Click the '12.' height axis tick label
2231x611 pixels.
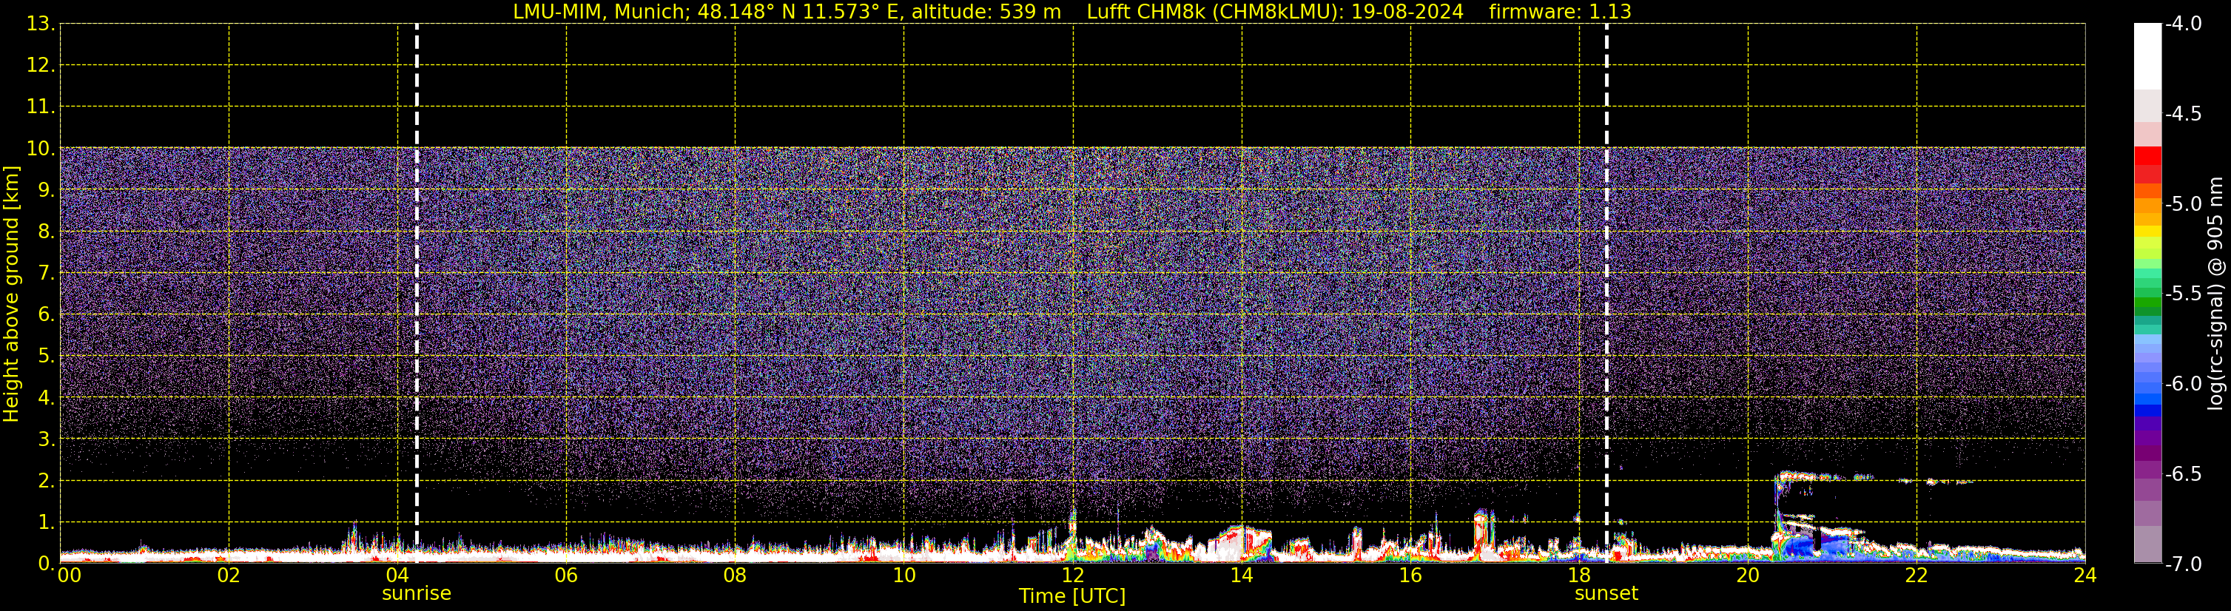[x=40, y=66]
